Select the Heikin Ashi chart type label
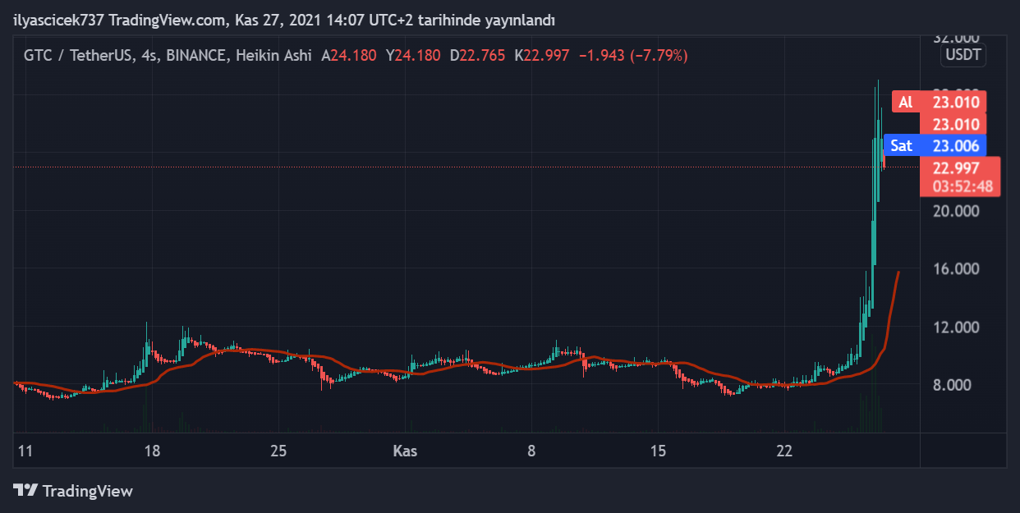The height and width of the screenshot is (513, 1020). [x=273, y=56]
